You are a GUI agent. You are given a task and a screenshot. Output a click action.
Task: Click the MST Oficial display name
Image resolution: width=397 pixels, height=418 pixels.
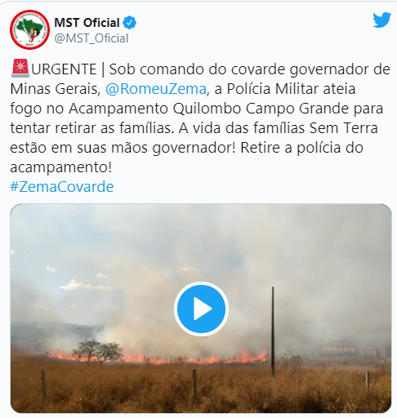coord(87,23)
